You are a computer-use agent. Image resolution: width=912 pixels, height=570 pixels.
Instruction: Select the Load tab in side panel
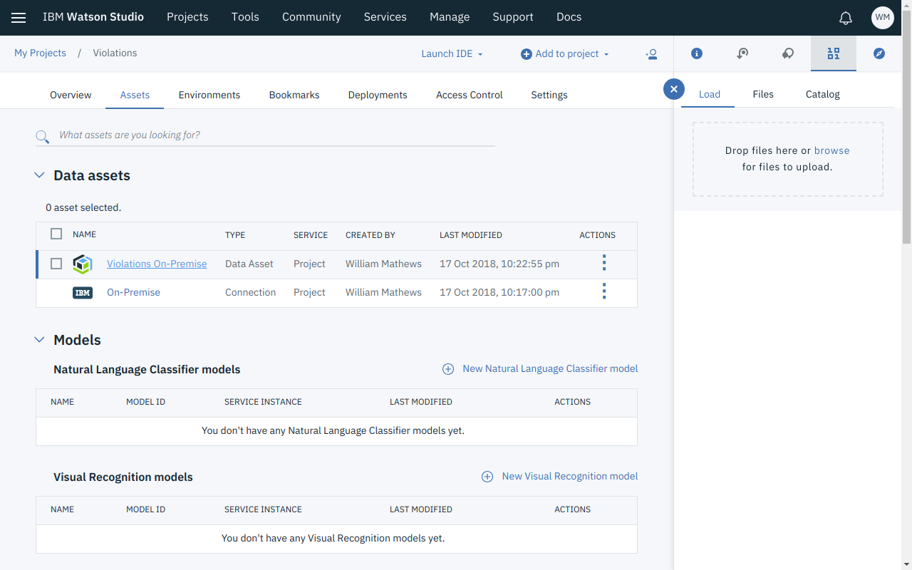click(x=710, y=94)
